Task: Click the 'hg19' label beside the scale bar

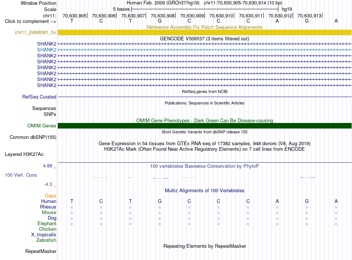Action: pos(287,9)
